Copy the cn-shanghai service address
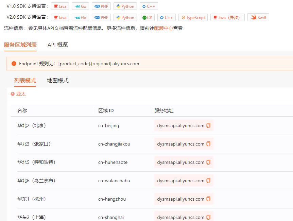The width and height of the screenshot is (293, 221). [x=208, y=217]
